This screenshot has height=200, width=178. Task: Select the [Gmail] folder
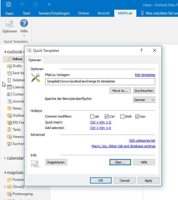16,187
